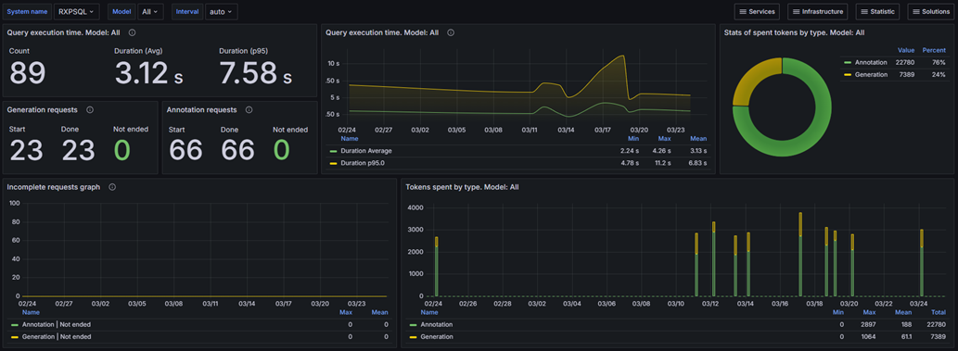958x351 pixels.
Task: Open info icon beside Annotation requests
Action: [249, 110]
